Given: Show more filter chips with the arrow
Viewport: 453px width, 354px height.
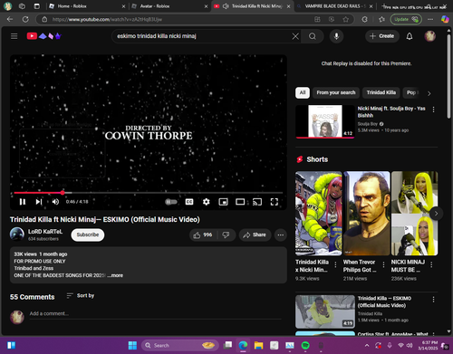Looking at the screenshot, I should pyautogui.click(x=429, y=93).
